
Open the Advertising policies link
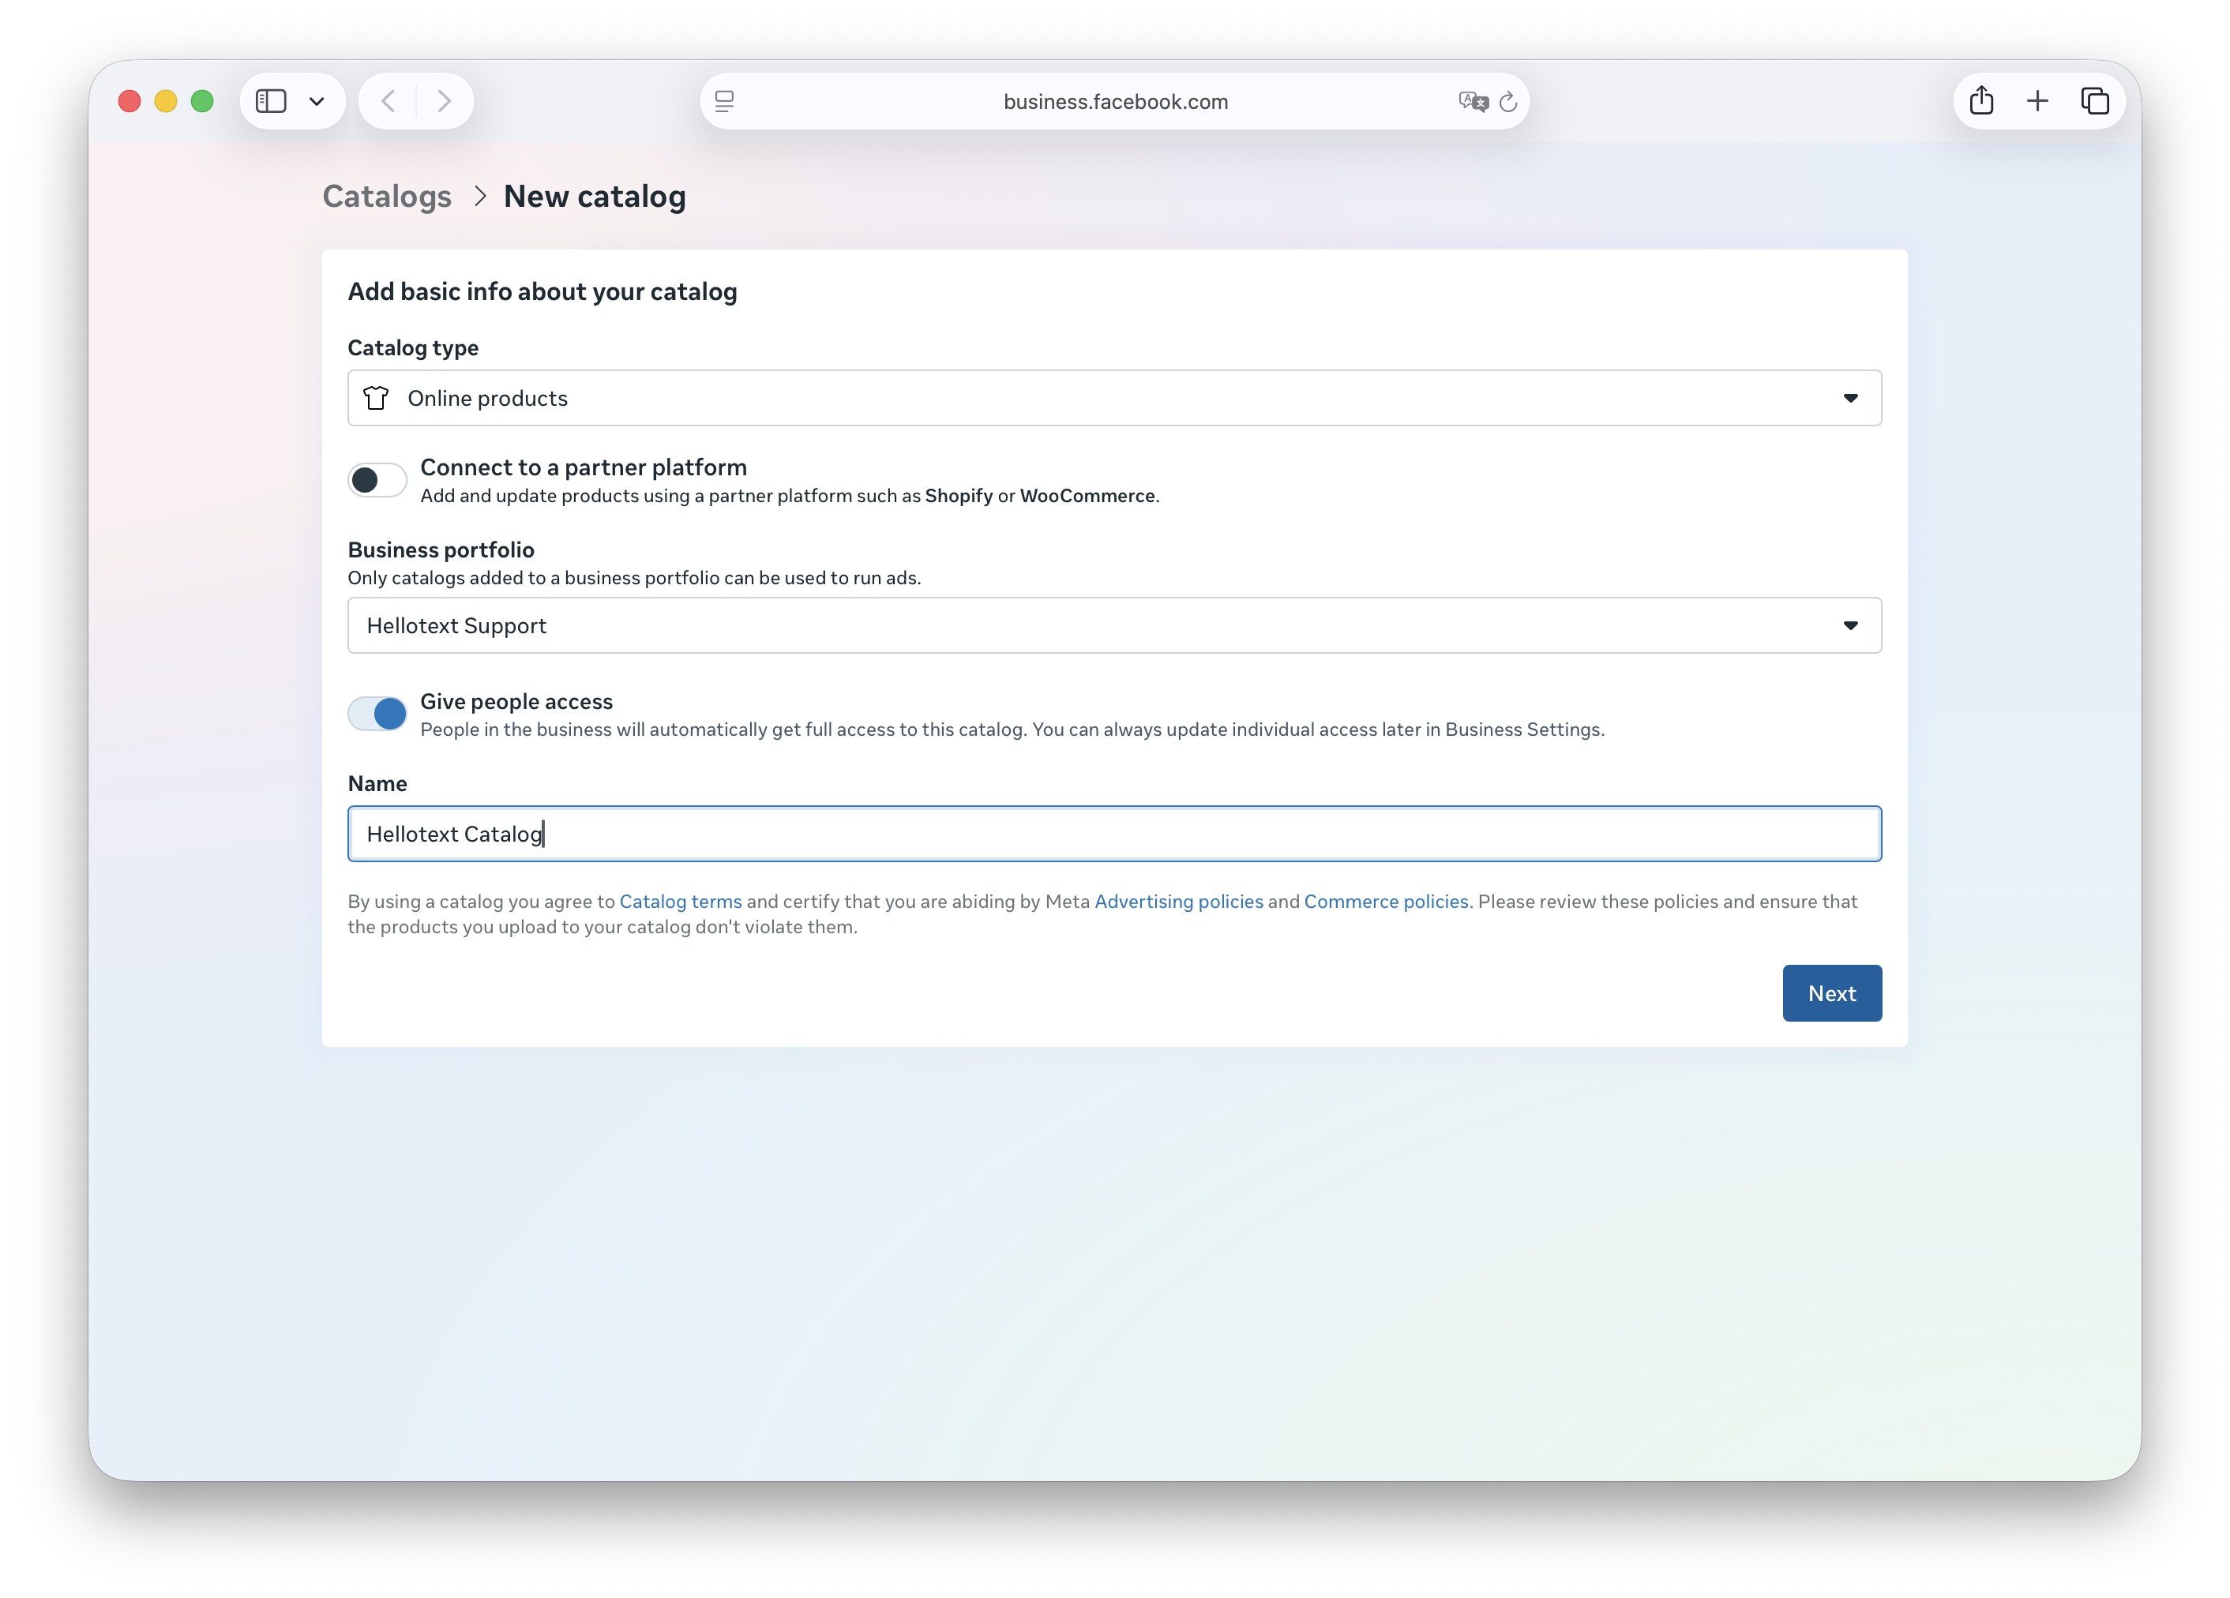(1178, 901)
